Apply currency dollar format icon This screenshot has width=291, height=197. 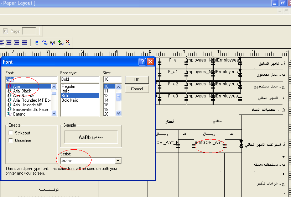pos(37,42)
